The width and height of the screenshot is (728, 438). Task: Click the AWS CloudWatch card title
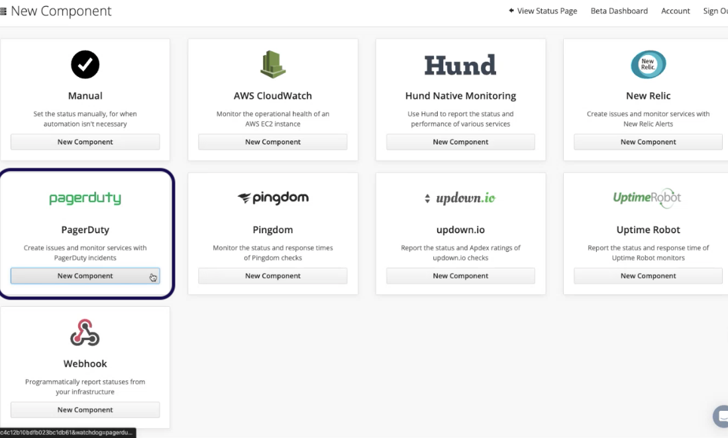(273, 95)
